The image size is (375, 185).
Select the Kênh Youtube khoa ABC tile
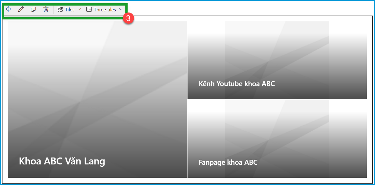pos(277,60)
